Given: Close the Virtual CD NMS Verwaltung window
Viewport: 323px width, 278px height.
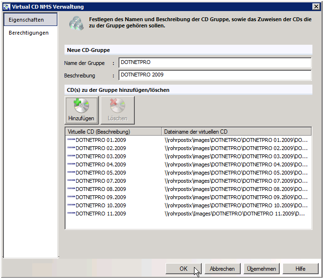Looking at the screenshot, I should pyautogui.click(x=316, y=7).
